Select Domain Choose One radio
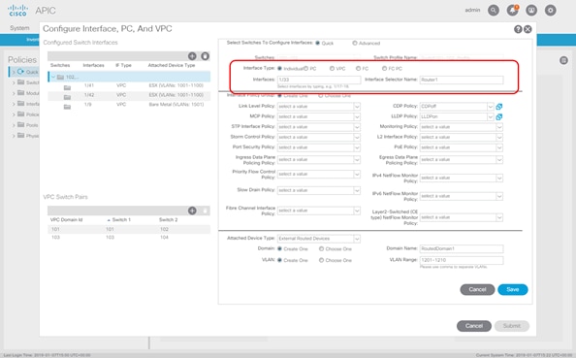The height and width of the screenshot is (358, 576). 321,248
